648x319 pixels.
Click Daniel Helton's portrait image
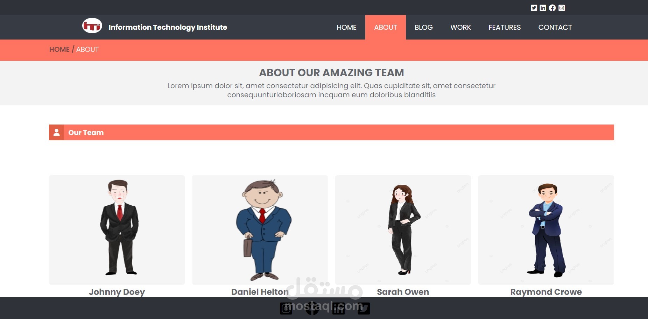[260, 229]
